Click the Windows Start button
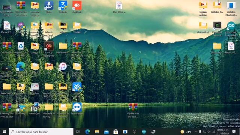This screenshot has width=240, height=135. coord(4,132)
